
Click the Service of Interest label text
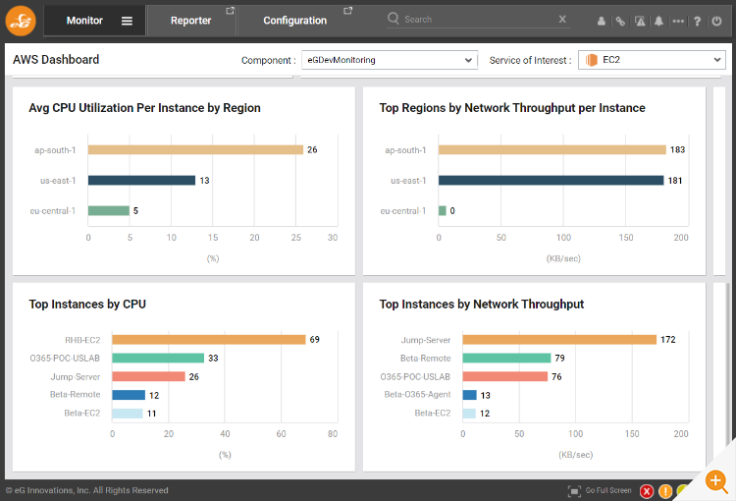pos(530,60)
